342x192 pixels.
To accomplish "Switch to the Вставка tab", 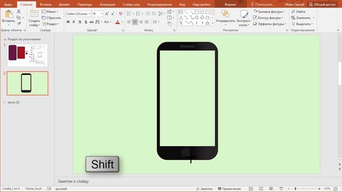I will [45, 4].
